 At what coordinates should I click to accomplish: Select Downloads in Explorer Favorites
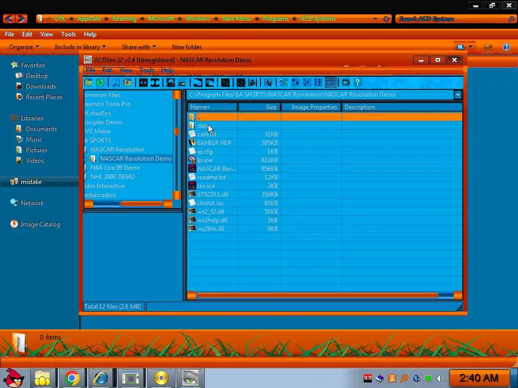[x=40, y=86]
